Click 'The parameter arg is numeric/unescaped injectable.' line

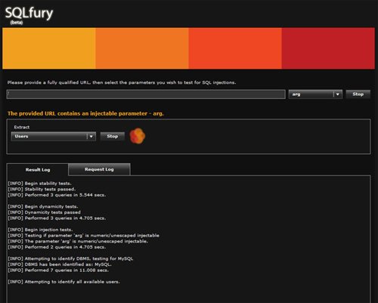(x=78, y=241)
